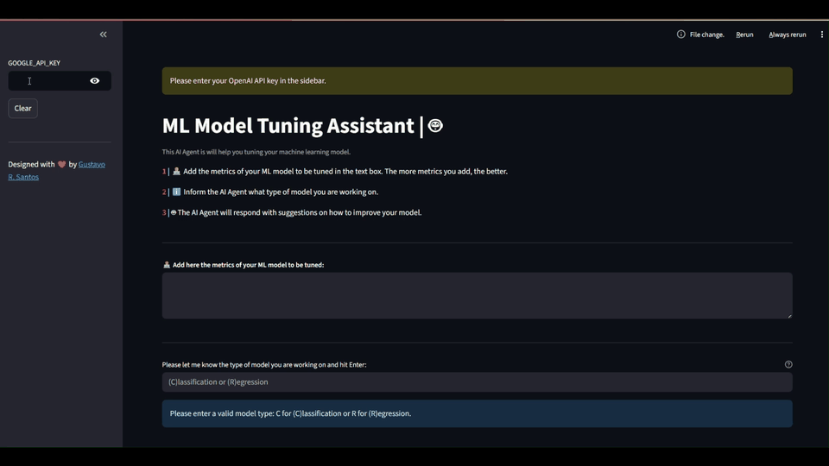Image resolution: width=829 pixels, height=466 pixels.
Task: Click the icon before the metrics label
Action: (x=167, y=265)
